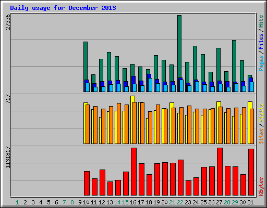Screen dimensions: 267x208
Task: Select the orange Sites bar for day 23
Action: pos(189,125)
